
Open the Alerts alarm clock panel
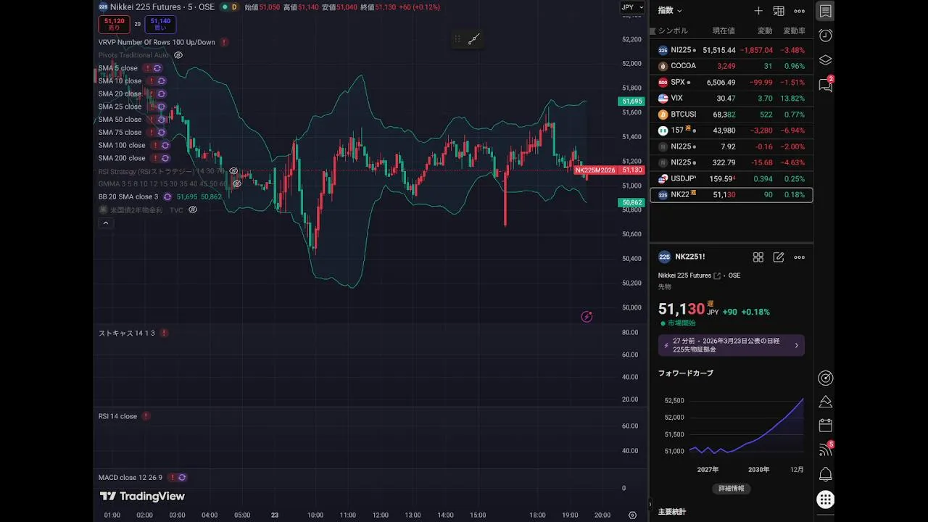click(825, 36)
